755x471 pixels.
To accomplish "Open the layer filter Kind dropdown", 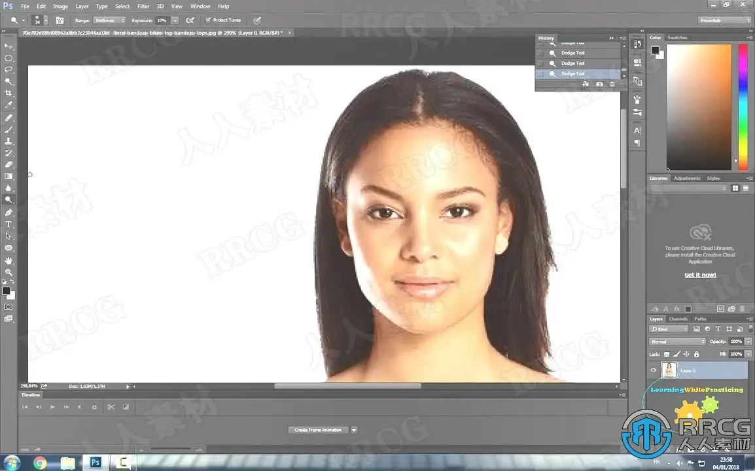I will [x=669, y=329].
